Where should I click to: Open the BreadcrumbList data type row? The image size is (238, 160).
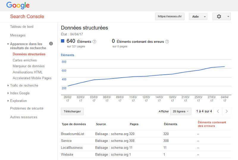tap(146, 134)
